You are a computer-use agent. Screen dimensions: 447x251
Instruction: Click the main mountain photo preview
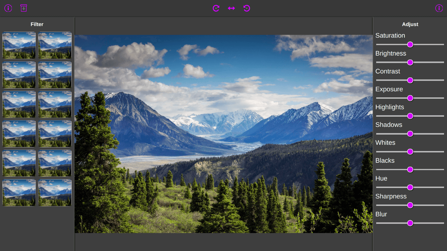(x=223, y=134)
